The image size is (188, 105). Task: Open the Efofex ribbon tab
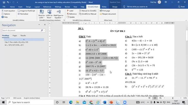pos(104,7)
